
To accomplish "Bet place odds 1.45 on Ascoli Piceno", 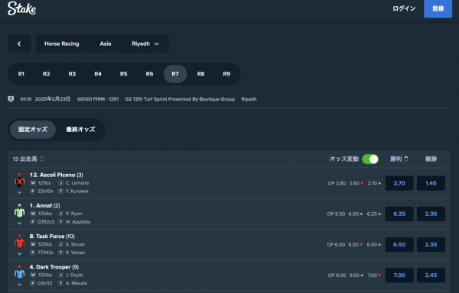I will tap(431, 183).
